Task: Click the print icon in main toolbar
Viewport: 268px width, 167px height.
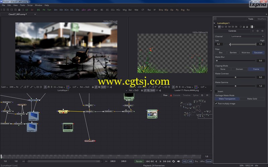Action: [19, 10]
